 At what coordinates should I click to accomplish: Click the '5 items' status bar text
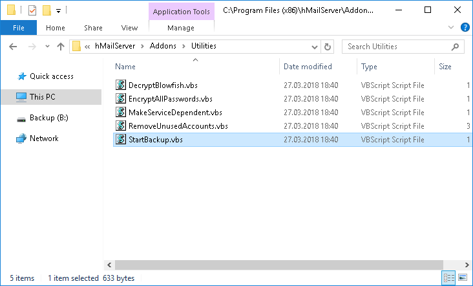tap(22, 278)
